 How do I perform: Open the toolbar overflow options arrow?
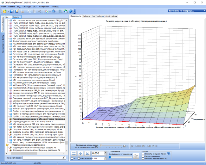tap(74, 11)
